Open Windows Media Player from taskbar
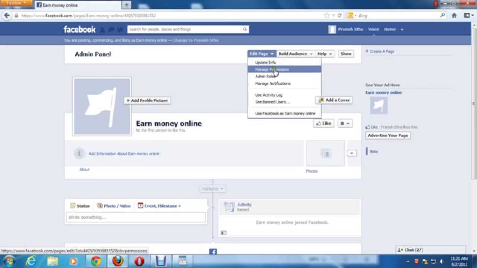 74,261
